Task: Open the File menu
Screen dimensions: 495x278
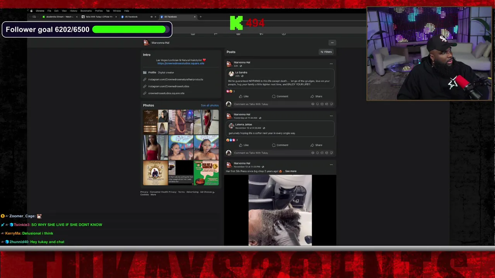Action: pyautogui.click(x=49, y=11)
